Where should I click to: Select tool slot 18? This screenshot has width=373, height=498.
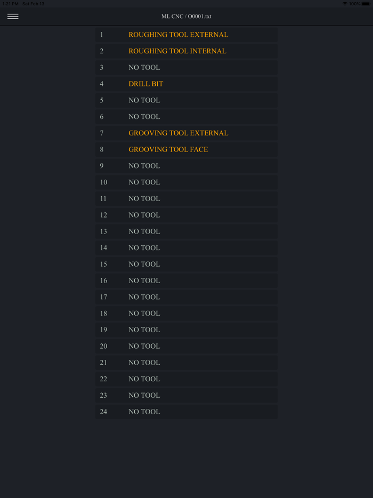186,314
